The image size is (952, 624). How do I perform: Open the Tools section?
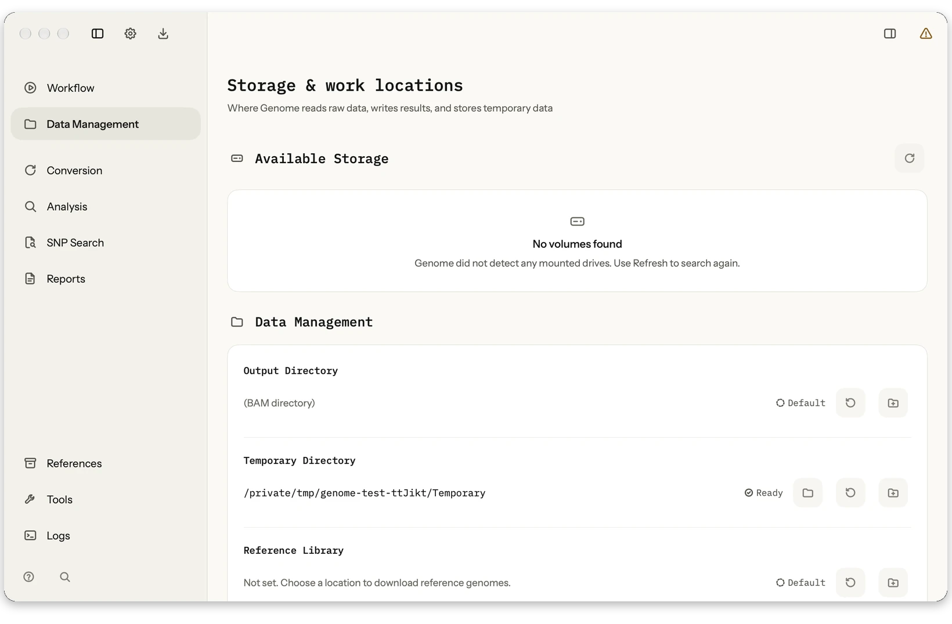tap(106, 499)
